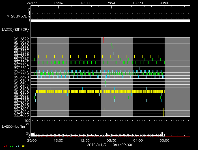Click the white TM SUBMODE bar
The height and width of the screenshot is (150, 198).
[x=110, y=21]
